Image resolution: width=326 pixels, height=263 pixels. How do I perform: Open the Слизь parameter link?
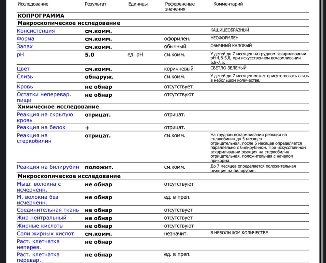pos(25,77)
